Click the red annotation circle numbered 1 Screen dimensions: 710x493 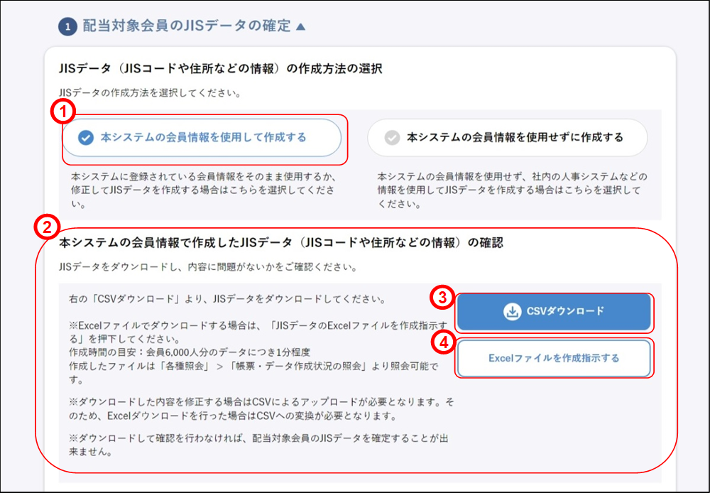(62, 112)
